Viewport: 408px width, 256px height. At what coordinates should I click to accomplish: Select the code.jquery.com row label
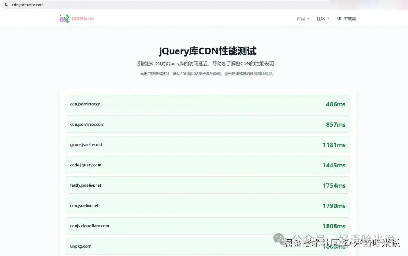click(86, 165)
